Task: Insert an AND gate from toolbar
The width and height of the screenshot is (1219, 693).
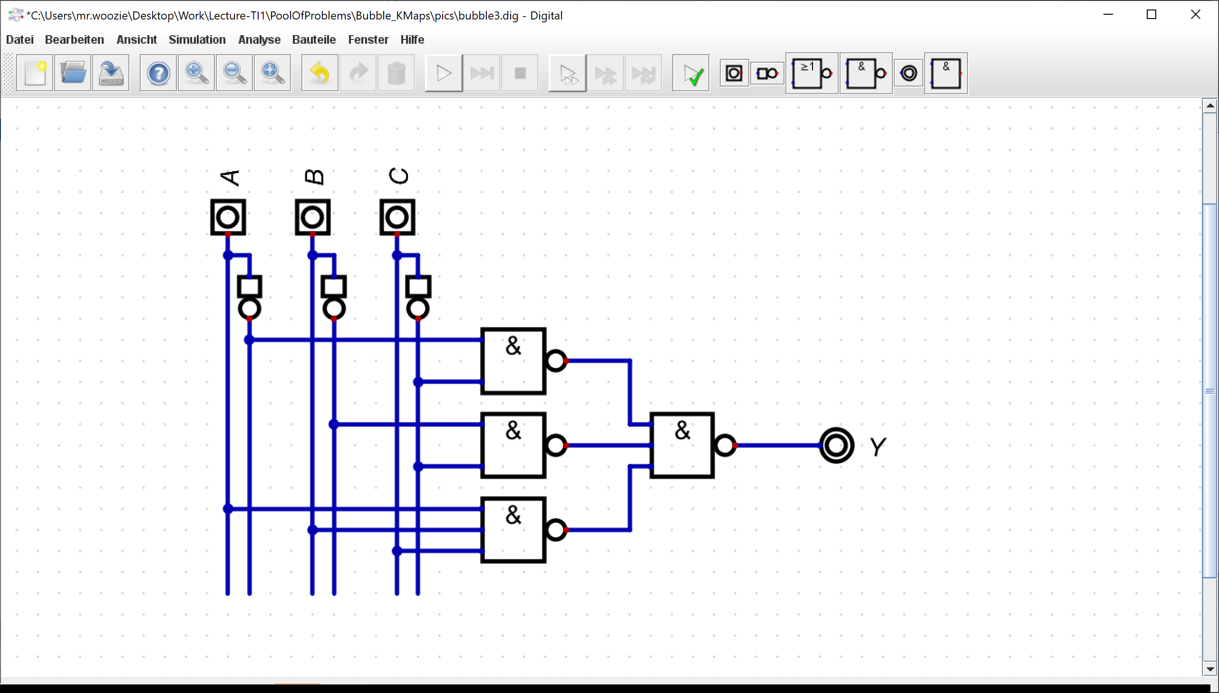Action: tap(946, 73)
